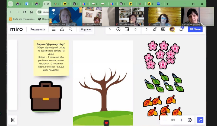This screenshot has width=217, height=126.
Task: Click the browser forward arrow
Action: 18,12
